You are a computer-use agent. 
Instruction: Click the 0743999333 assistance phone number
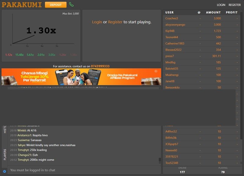click(100, 66)
